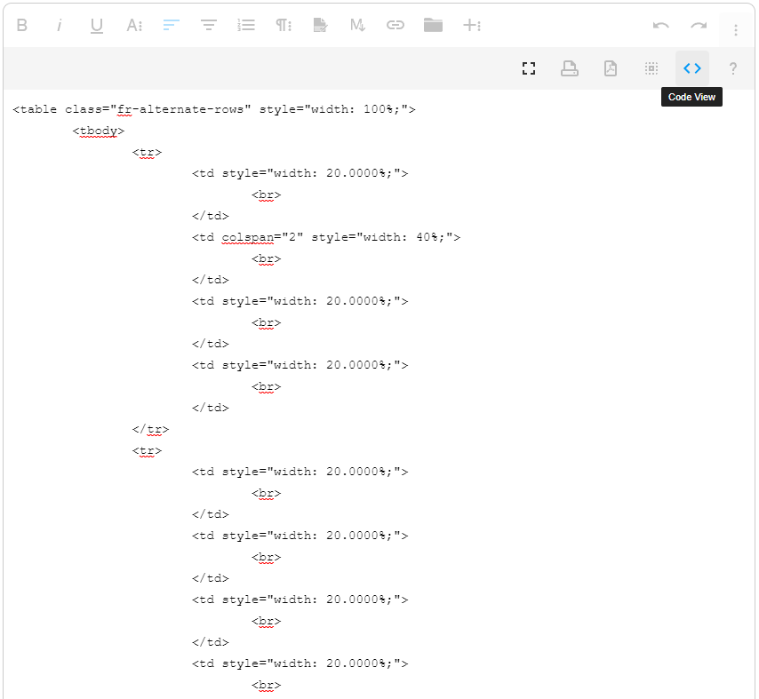Viewport: 759px width, 699px height.
Task: Export the document to PDF
Action: (611, 68)
